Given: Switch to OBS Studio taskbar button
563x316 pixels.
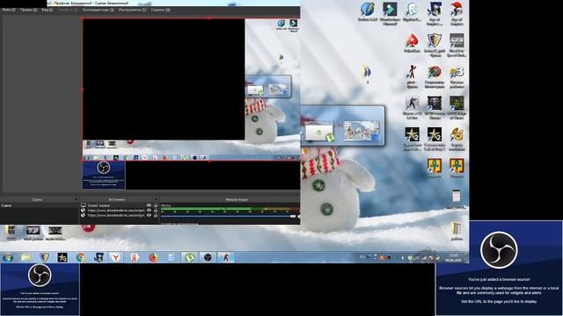Looking at the screenshot, I should [208, 257].
